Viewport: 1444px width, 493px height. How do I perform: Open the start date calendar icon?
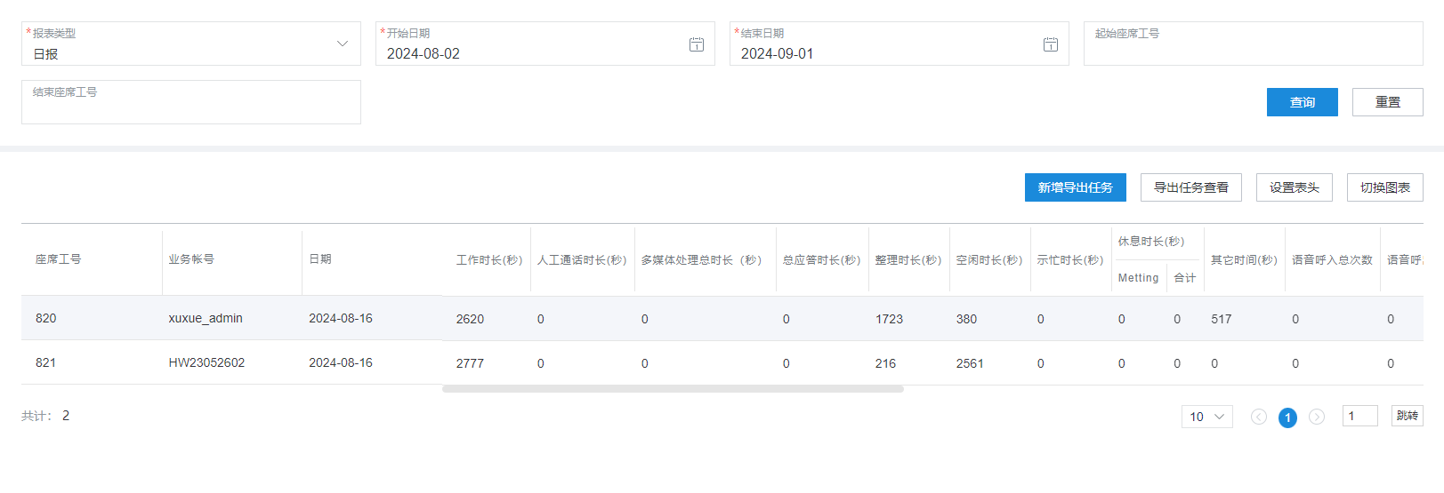click(697, 44)
